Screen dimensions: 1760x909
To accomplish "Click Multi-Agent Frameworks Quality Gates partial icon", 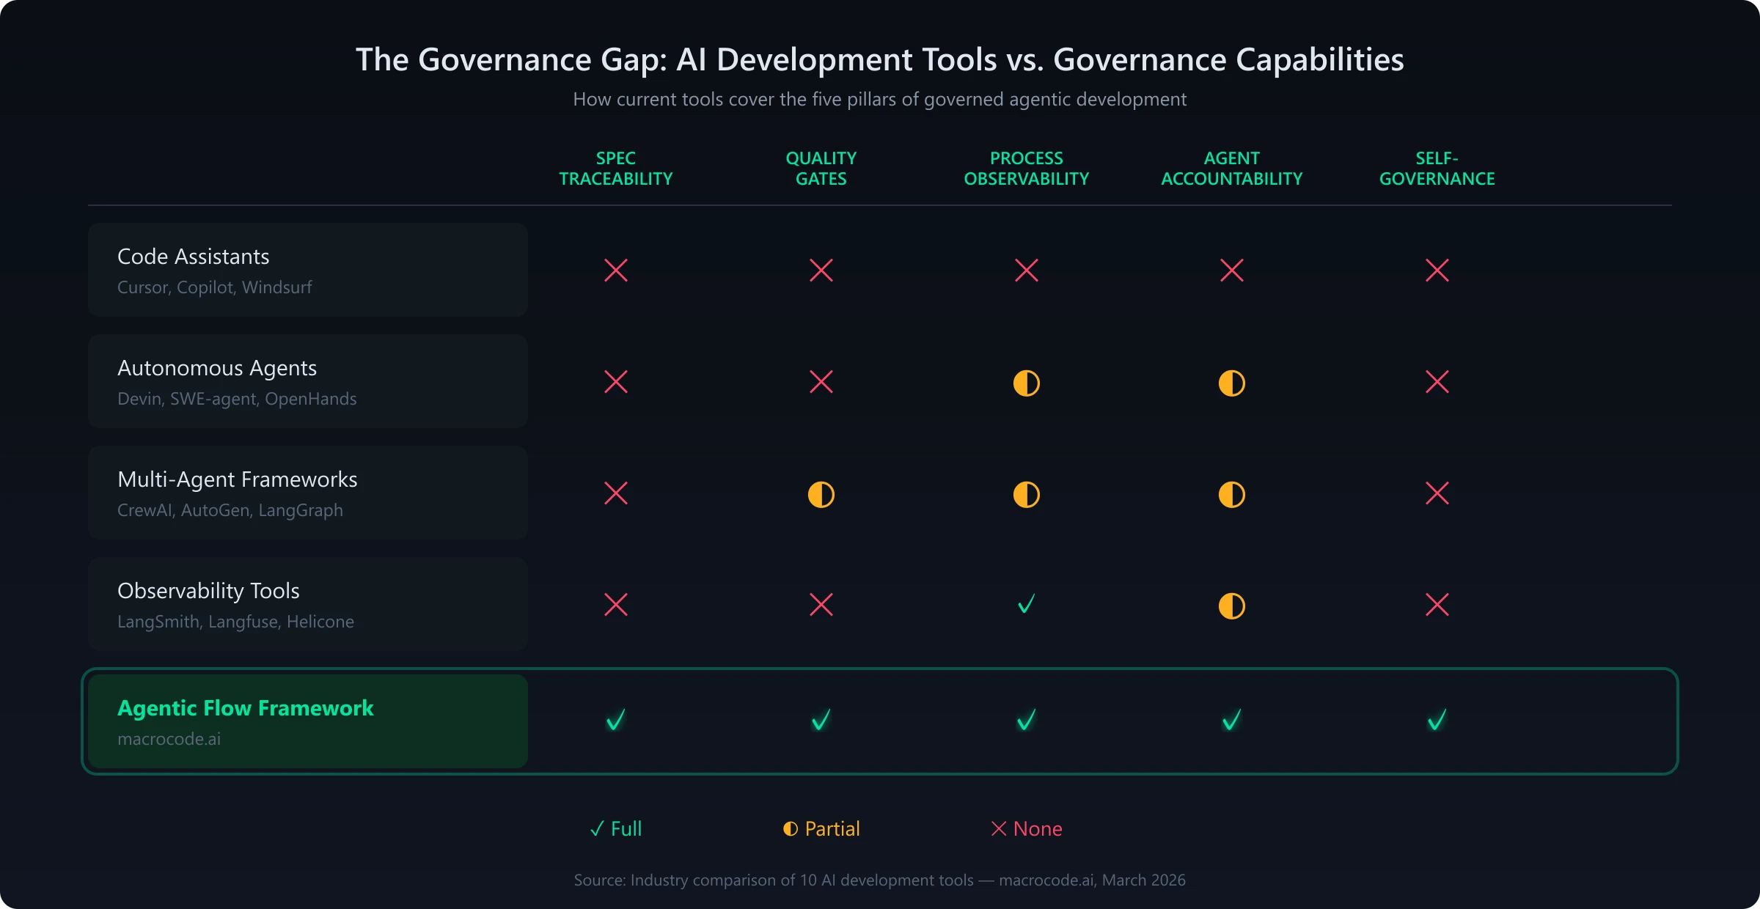I will click(821, 494).
